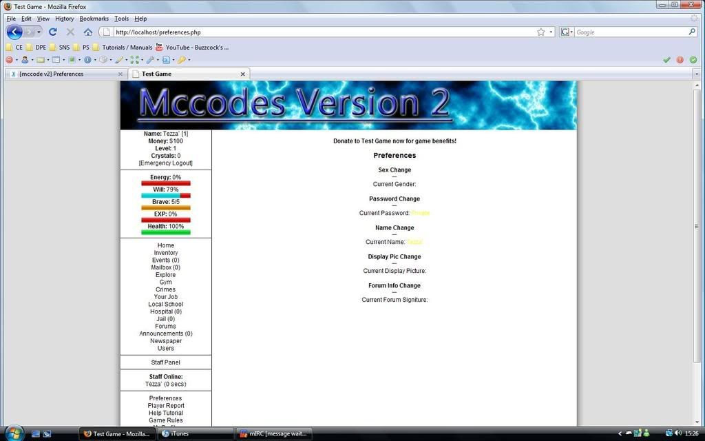Open the list-all-tabs dropdown arrow

point(696,74)
